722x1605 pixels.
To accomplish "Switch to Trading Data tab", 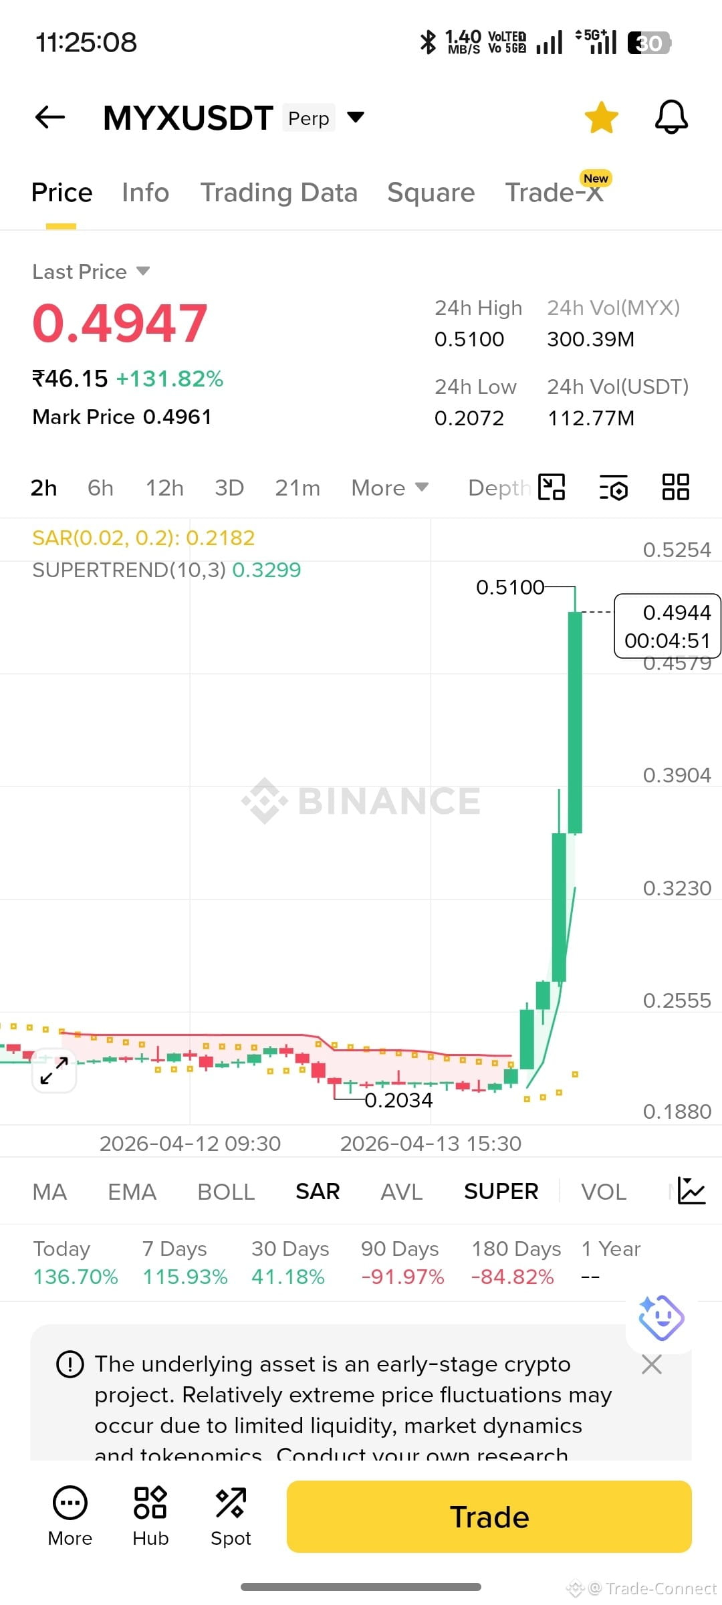I will click(x=279, y=193).
